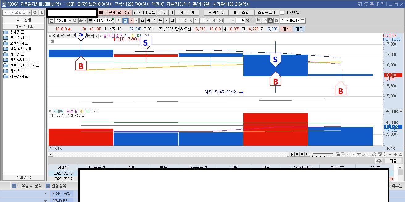The image size is (405, 202).
Task: Open chart settings gear in top toolbar
Action: [276, 21]
